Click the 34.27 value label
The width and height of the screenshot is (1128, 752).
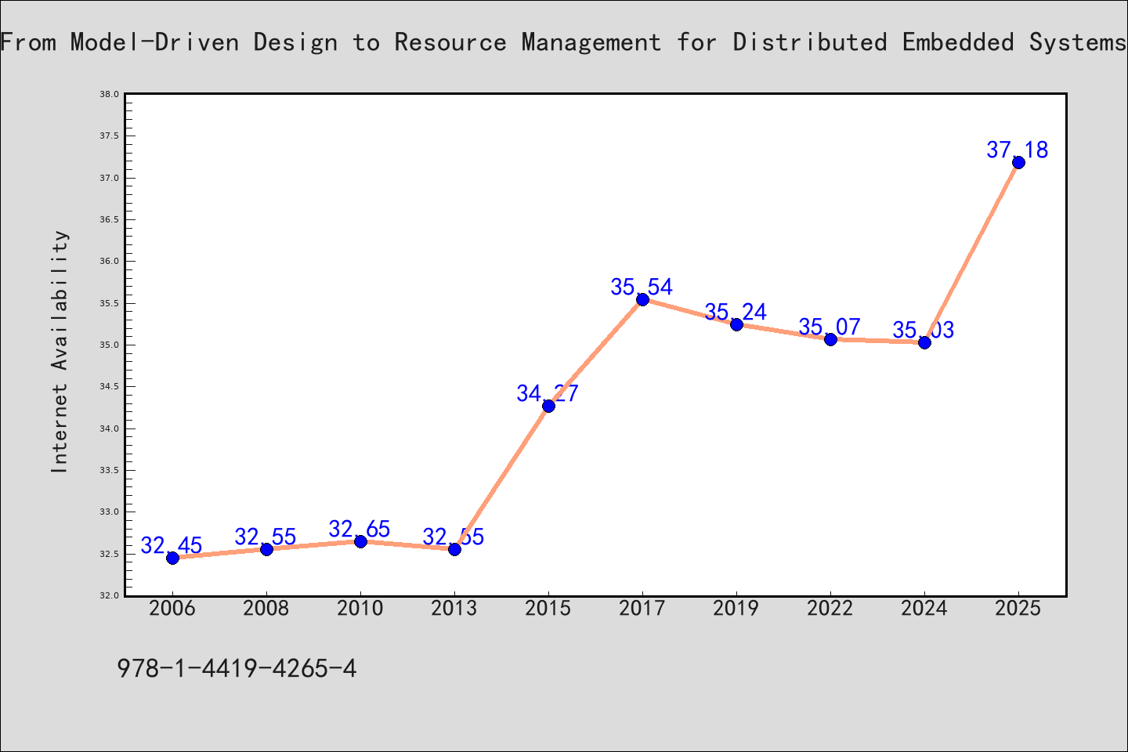tap(548, 393)
